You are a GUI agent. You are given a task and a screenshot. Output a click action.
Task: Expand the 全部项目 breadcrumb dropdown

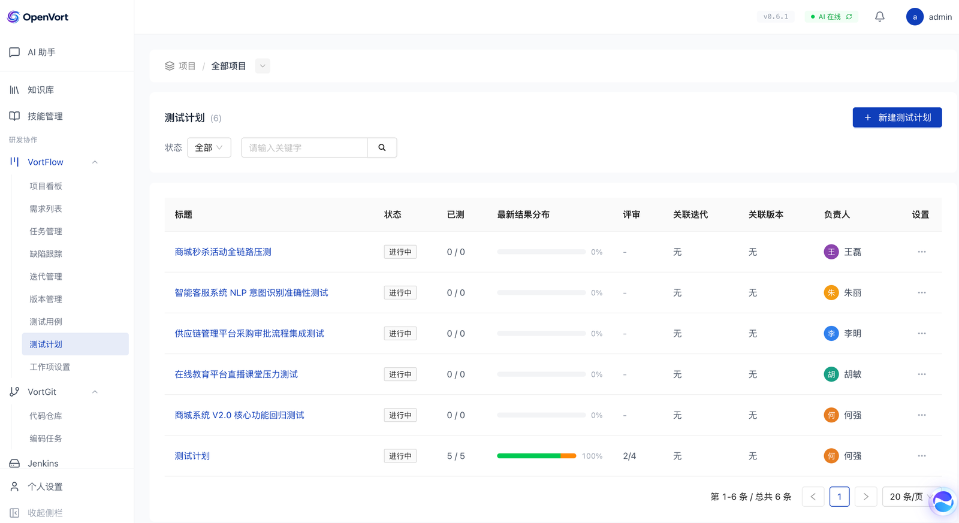[x=263, y=66]
